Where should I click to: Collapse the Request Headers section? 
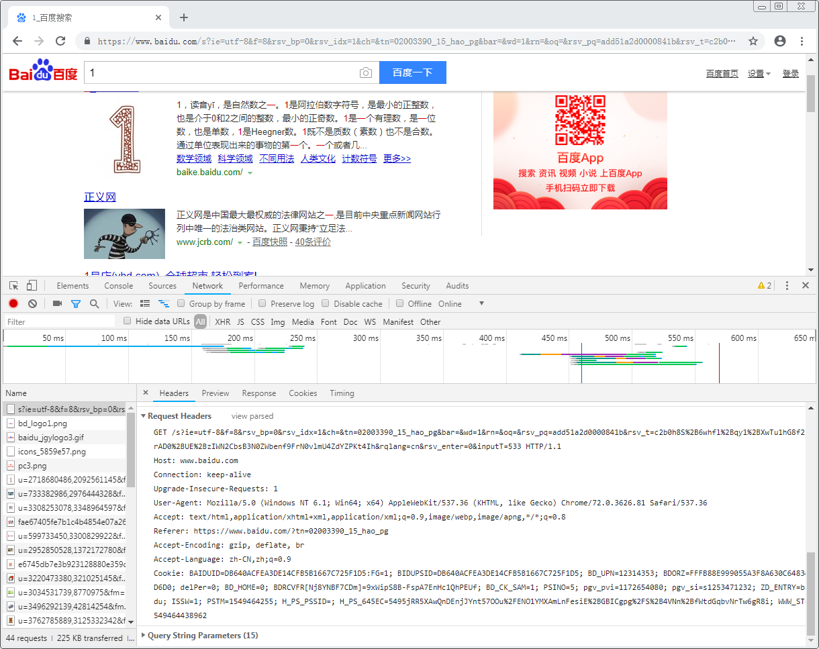tap(143, 416)
